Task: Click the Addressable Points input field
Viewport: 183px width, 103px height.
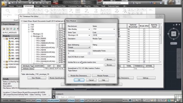Action: click(104, 54)
